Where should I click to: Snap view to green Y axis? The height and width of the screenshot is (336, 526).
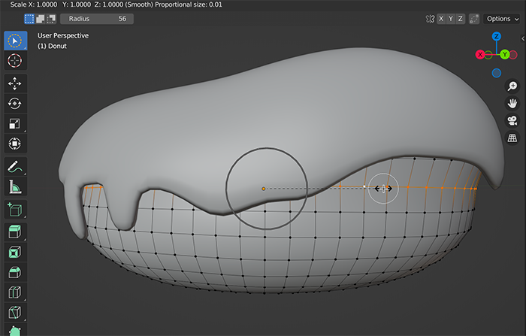click(504, 55)
